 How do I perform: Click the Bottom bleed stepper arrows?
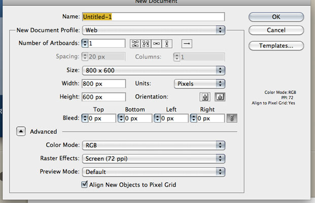point(121,119)
